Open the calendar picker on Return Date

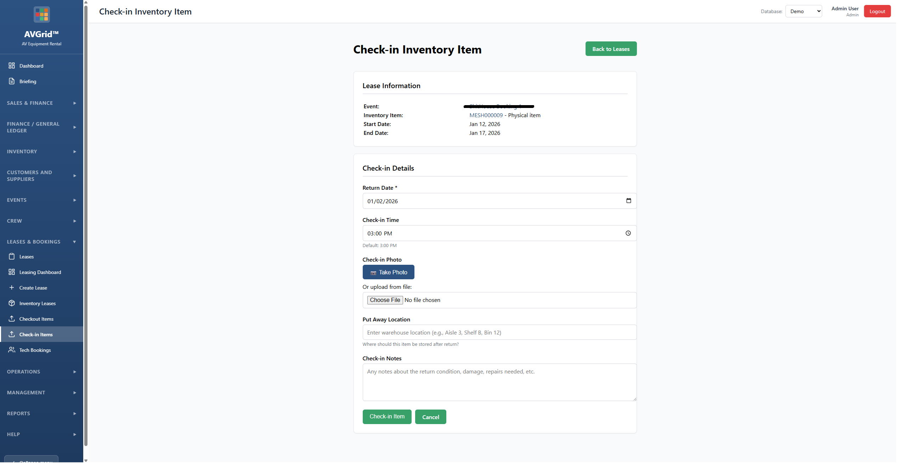click(629, 201)
